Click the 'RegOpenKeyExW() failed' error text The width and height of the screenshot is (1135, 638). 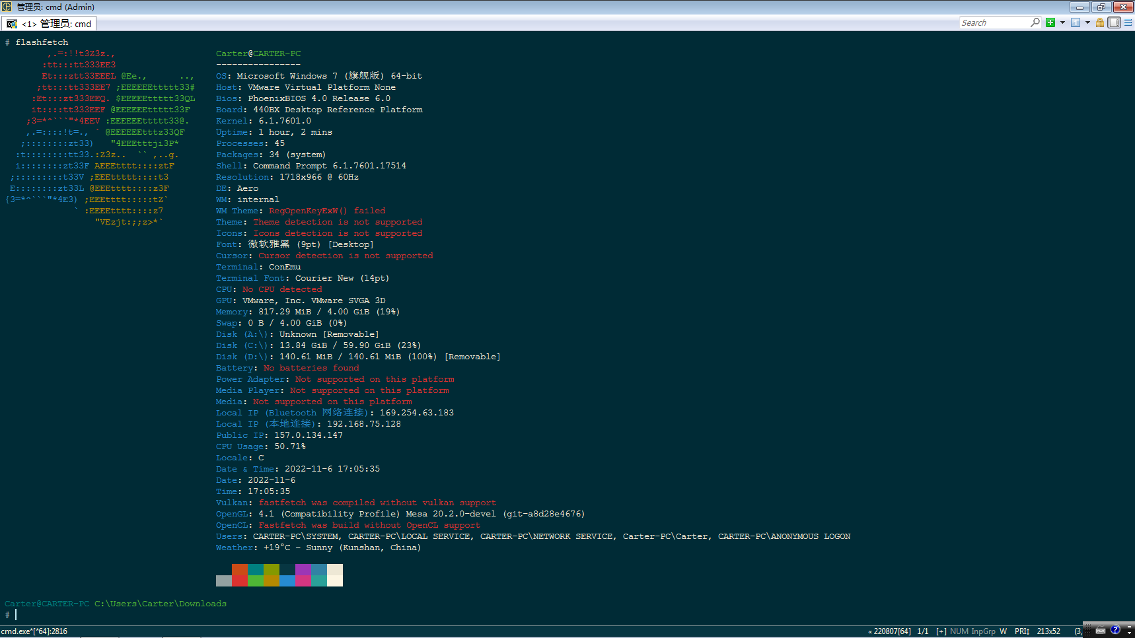[327, 211]
